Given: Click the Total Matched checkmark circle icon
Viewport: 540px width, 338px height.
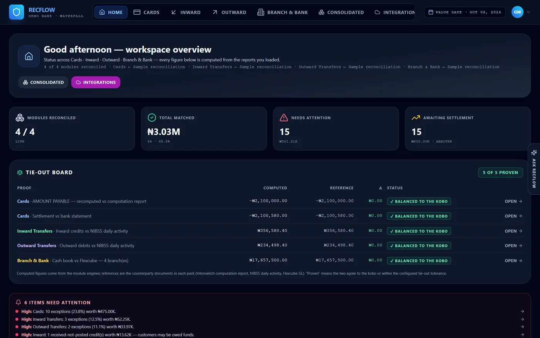Looking at the screenshot, I should point(152,117).
